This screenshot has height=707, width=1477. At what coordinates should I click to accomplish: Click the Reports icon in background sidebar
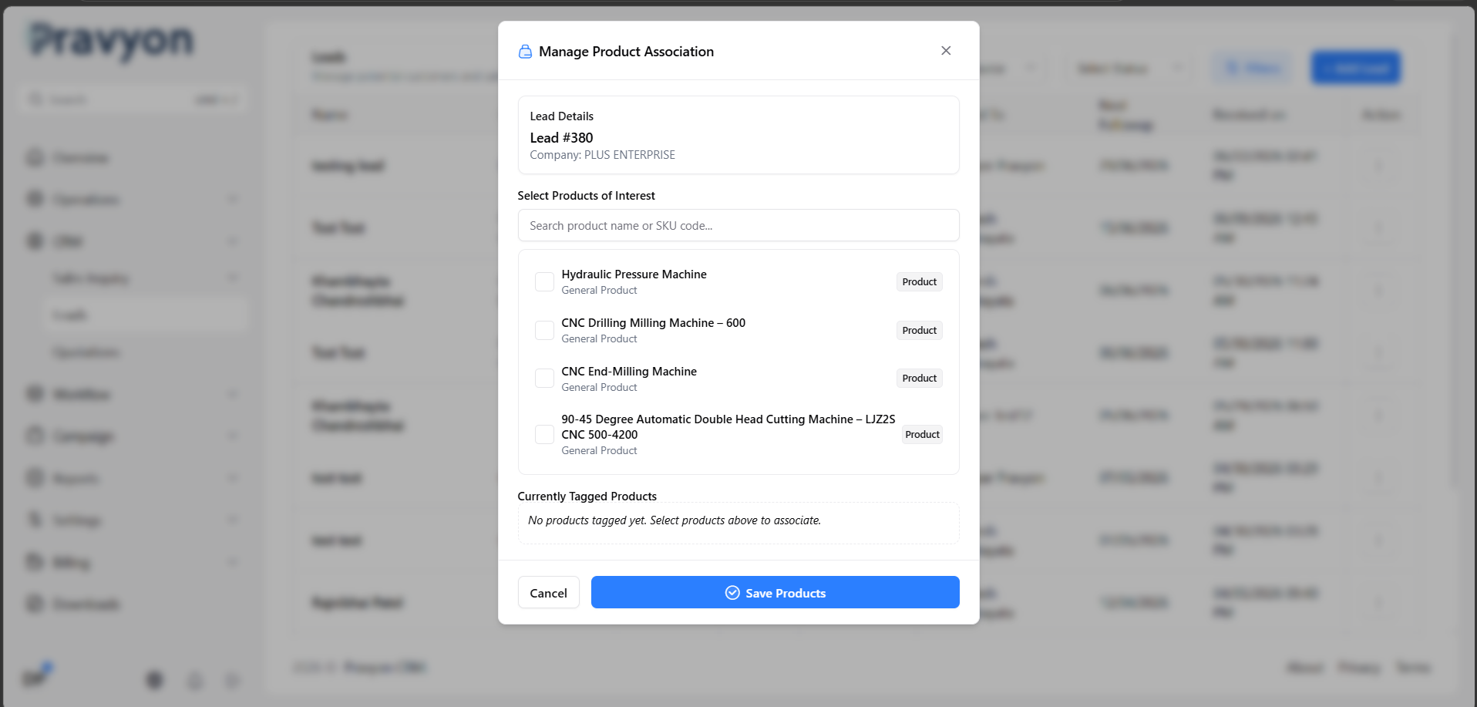pos(35,479)
